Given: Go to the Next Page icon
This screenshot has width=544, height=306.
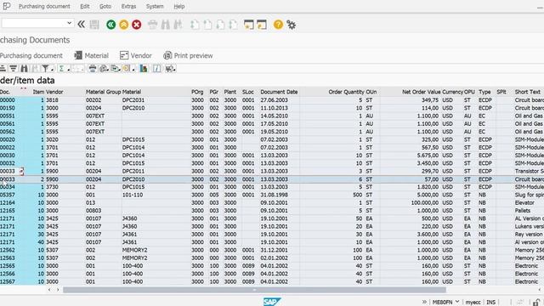Looking at the screenshot, I should 221,25.
